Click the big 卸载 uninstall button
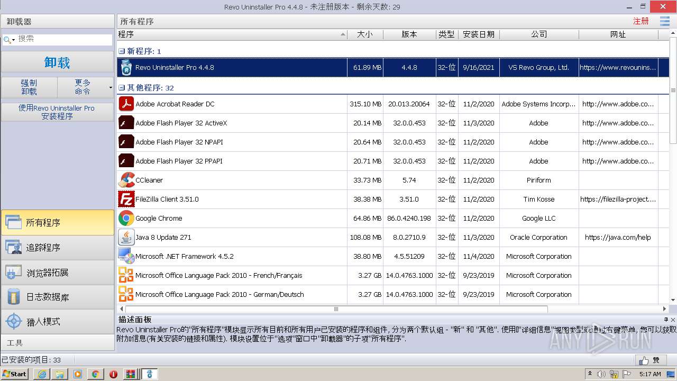Viewport: 677px width, 381px height. (57, 62)
